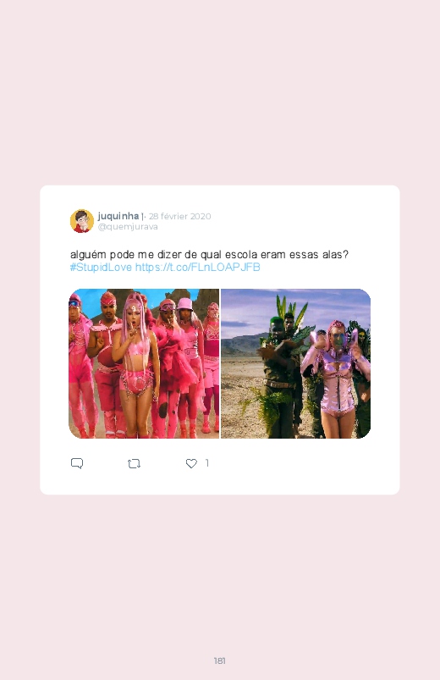
Task: Open the #StupidLove hashtag
Action: point(101,267)
